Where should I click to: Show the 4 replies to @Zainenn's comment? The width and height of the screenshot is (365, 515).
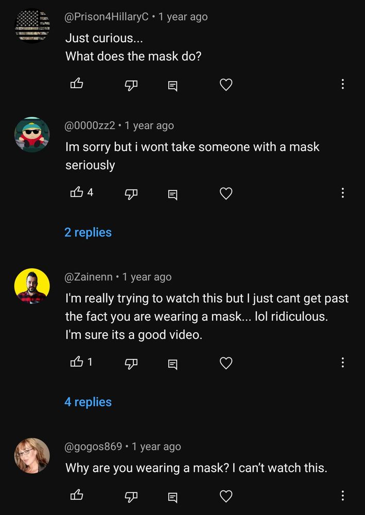pyautogui.click(x=88, y=402)
